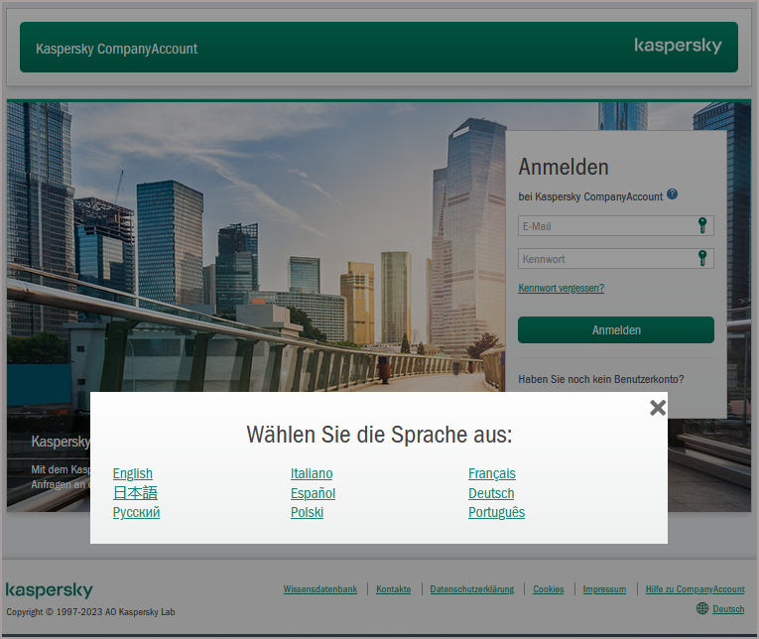Image resolution: width=759 pixels, height=639 pixels.
Task: Open Kontakte footer link
Action: (393, 589)
